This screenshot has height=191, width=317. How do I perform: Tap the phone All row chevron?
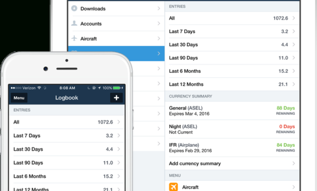click(x=119, y=122)
